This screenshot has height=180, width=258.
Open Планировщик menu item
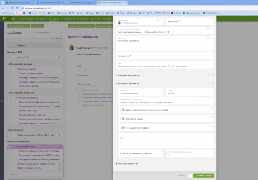pos(26,19)
